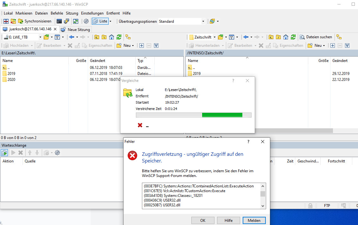Go to local parent directory icon
This screenshot has width=358, height=225.
[96, 37]
